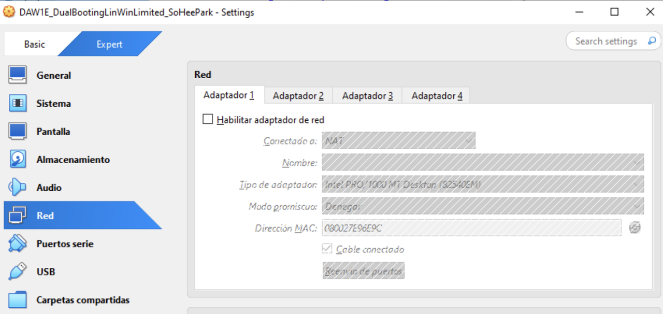Click the Puertos serie connector icon

(x=18, y=243)
